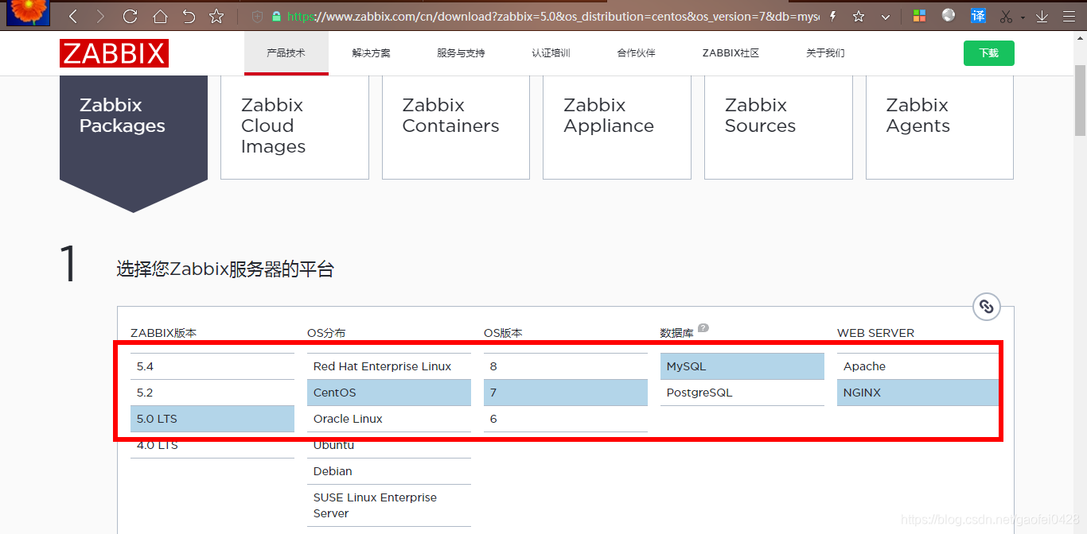Select NGINX web server
The image size is (1087, 534).
click(918, 393)
